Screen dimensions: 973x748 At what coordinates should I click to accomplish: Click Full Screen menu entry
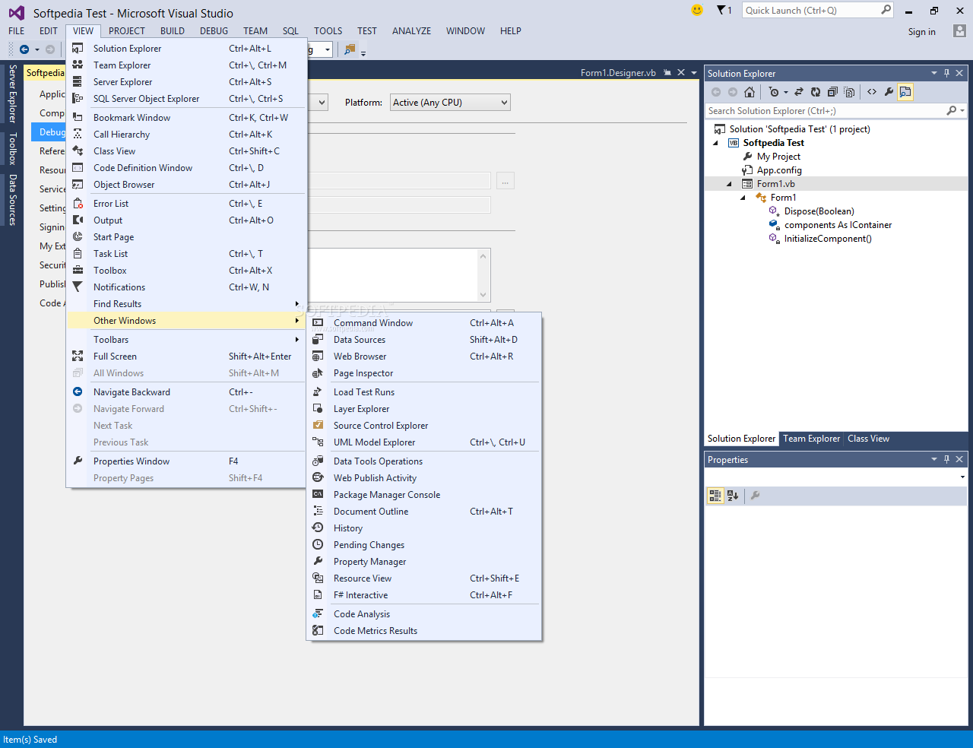pyautogui.click(x=187, y=357)
